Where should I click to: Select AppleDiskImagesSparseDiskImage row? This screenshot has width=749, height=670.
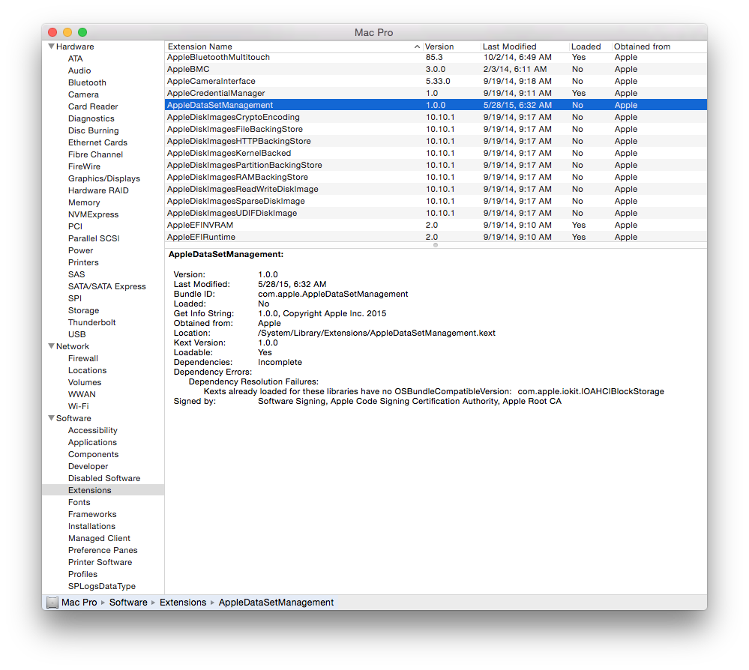point(436,201)
